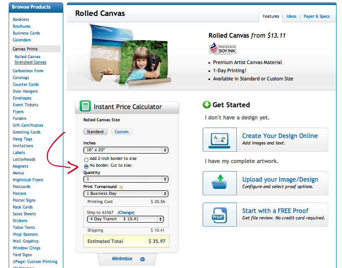The image size is (342, 268).
Task: Open Hang Tags product link
Action: [22, 139]
